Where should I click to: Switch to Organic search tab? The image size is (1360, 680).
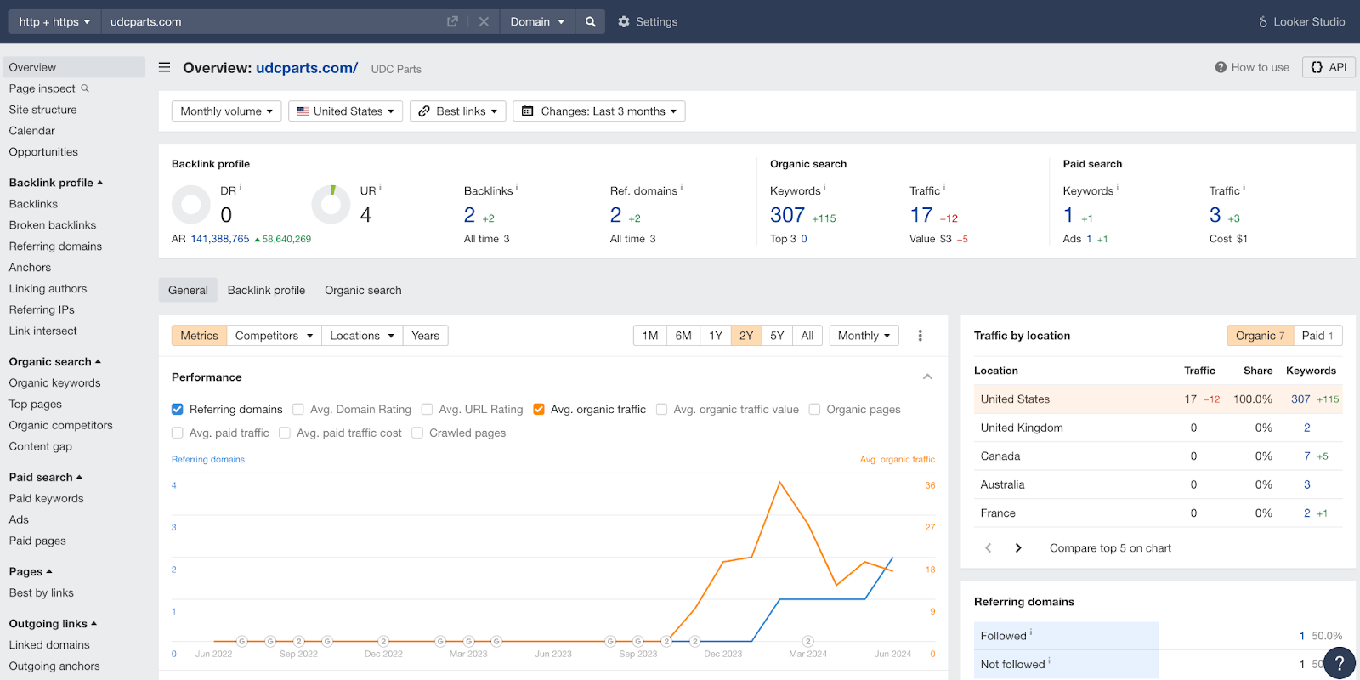(x=363, y=291)
